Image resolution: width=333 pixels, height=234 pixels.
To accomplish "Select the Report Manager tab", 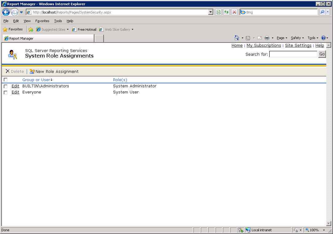I will pos(48,38).
